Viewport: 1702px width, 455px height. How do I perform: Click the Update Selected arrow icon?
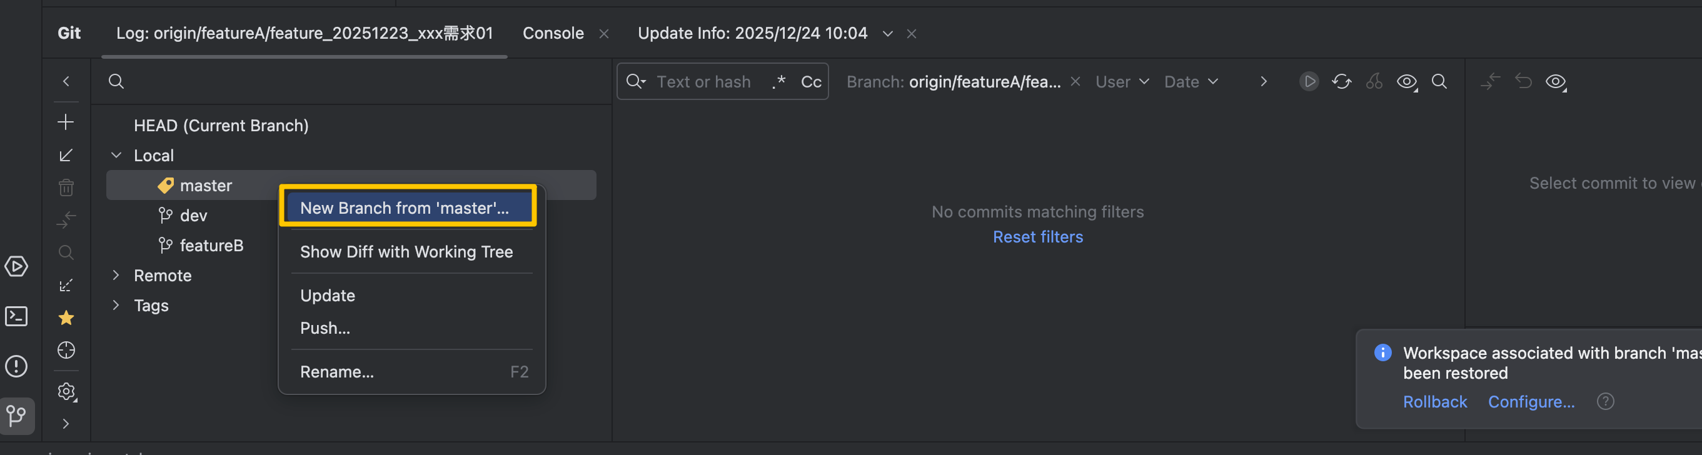pos(66,155)
